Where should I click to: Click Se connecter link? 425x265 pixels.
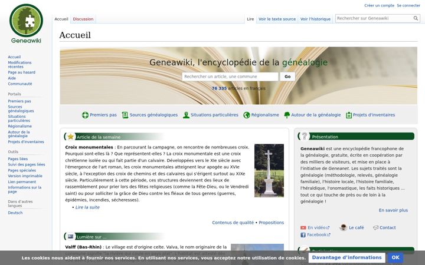click(408, 5)
